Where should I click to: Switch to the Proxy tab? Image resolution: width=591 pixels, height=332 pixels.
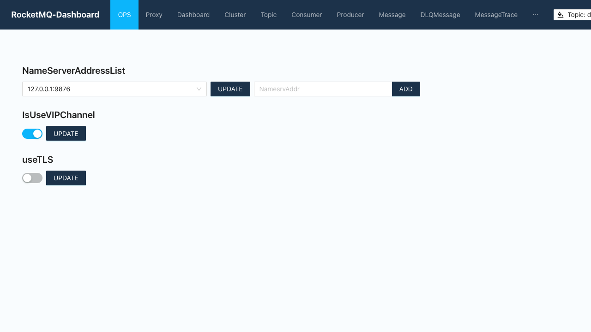pos(154,15)
